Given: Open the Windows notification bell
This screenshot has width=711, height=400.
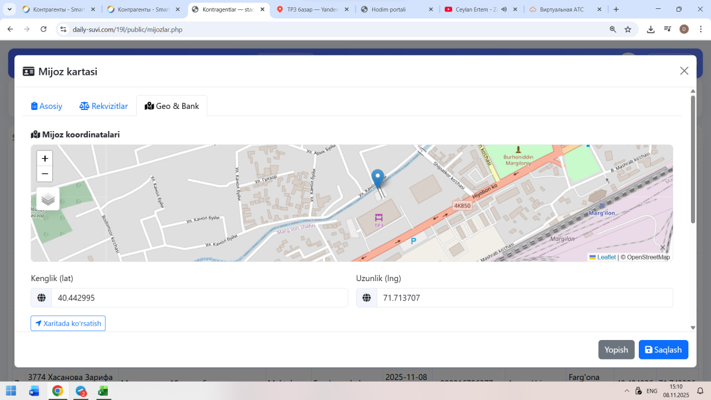Looking at the screenshot, I should 700,391.
